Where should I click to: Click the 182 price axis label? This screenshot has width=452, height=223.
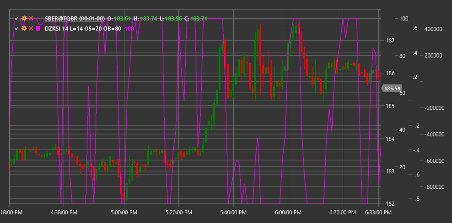point(390,204)
